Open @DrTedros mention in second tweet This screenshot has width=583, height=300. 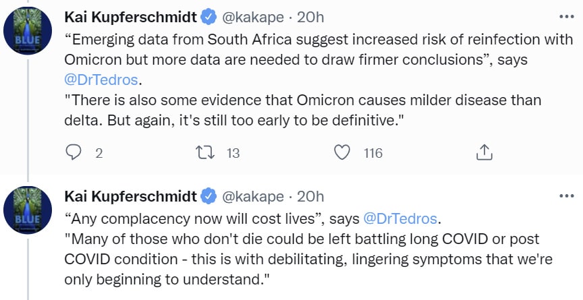[x=399, y=218]
